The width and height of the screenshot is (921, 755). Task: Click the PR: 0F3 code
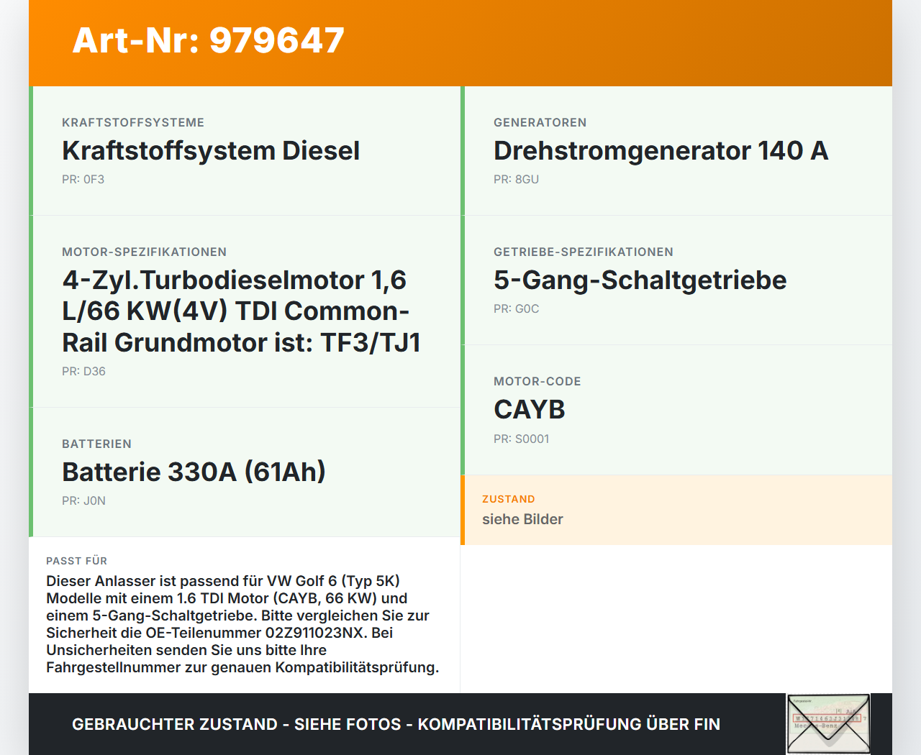point(83,179)
